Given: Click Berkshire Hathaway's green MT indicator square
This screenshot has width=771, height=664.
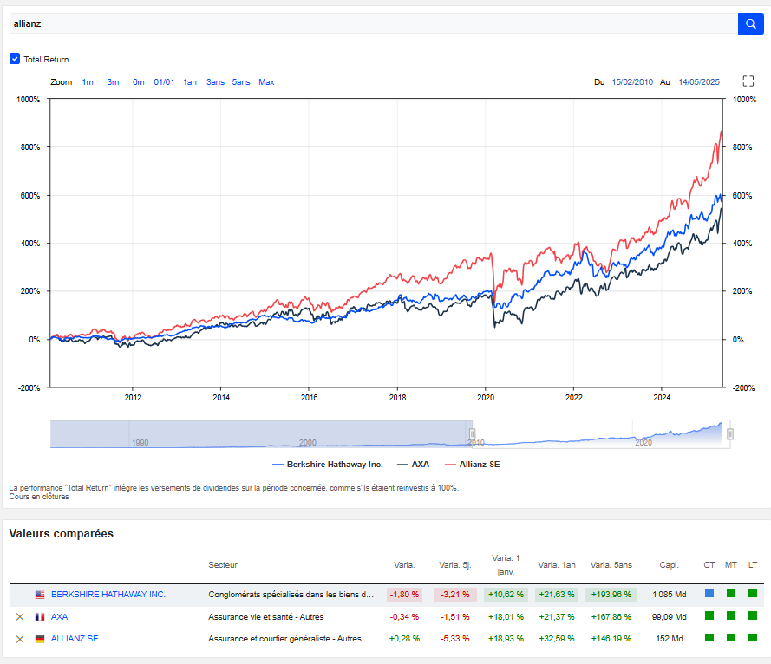Looking at the screenshot, I should 731,593.
